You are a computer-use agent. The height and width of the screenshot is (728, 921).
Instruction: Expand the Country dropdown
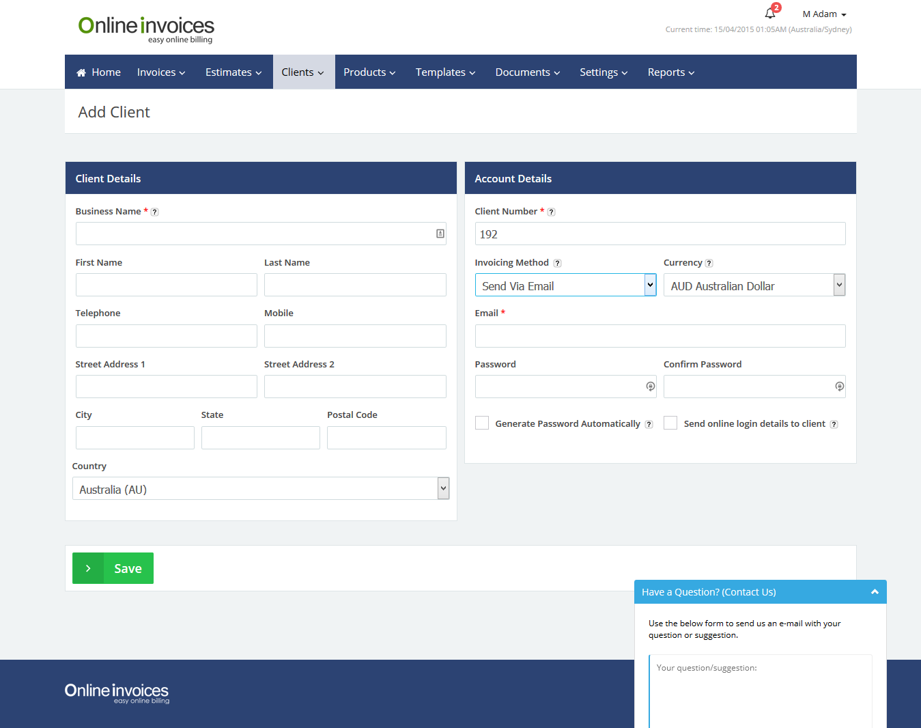point(260,489)
